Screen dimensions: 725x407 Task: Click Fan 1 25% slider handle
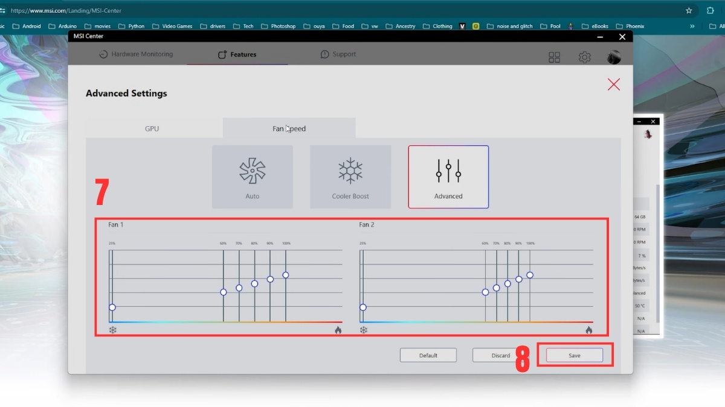tap(112, 308)
